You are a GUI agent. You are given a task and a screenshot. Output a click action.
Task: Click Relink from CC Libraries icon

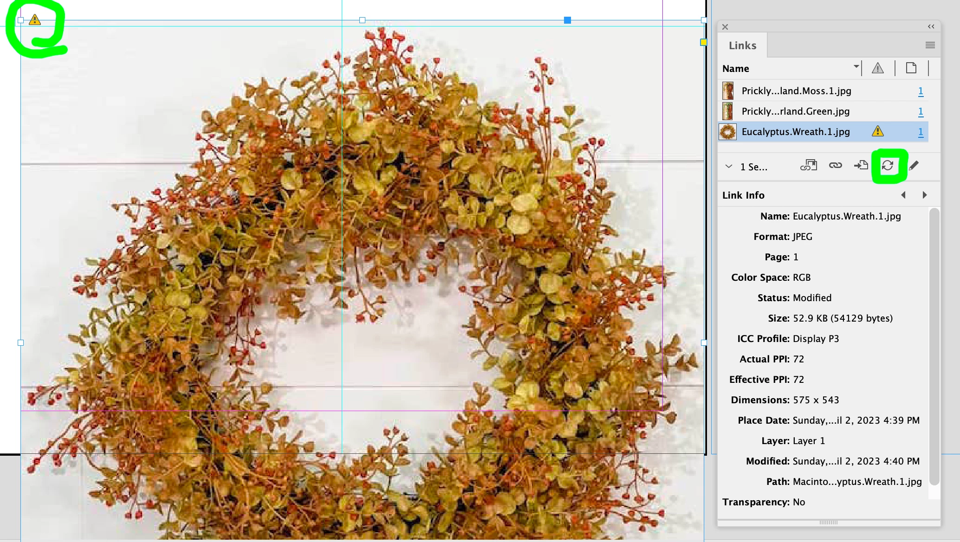[x=808, y=166]
